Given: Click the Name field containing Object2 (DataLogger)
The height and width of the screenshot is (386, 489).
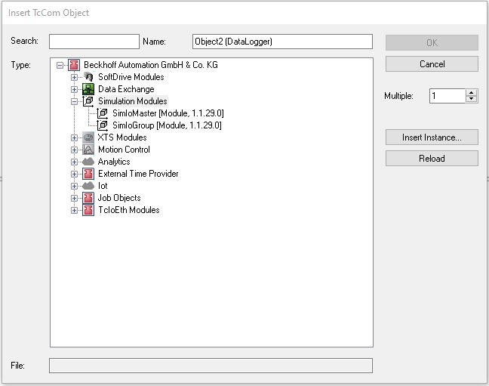Looking at the screenshot, I should pyautogui.click(x=282, y=42).
